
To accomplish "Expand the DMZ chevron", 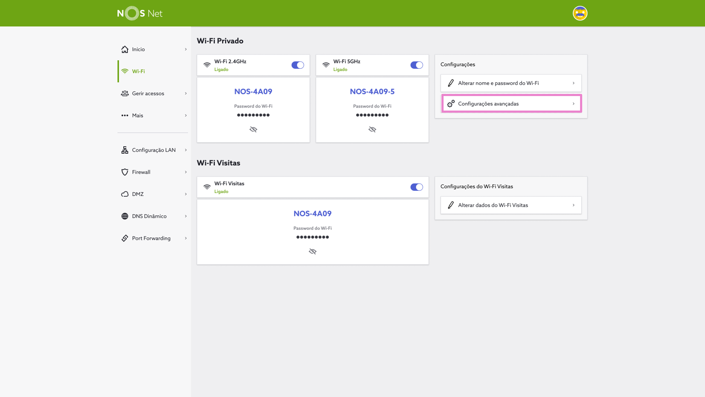I will tap(186, 194).
